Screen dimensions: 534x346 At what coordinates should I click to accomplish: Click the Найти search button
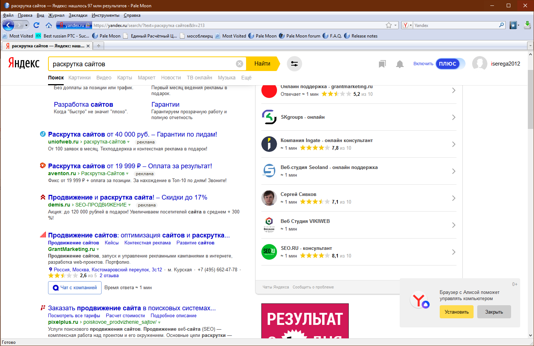pos(262,64)
